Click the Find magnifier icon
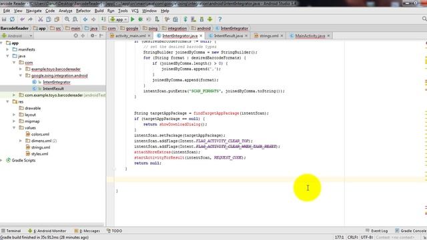Screen dimensions: 427x240 [x=67, y=19]
